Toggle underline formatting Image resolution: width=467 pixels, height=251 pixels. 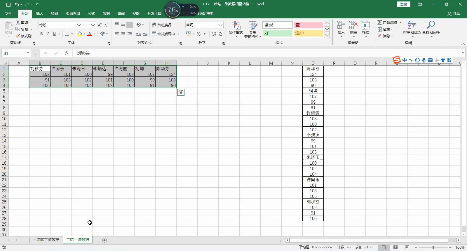tap(54, 34)
